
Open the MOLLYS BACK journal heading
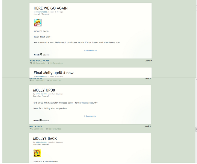click(45, 139)
